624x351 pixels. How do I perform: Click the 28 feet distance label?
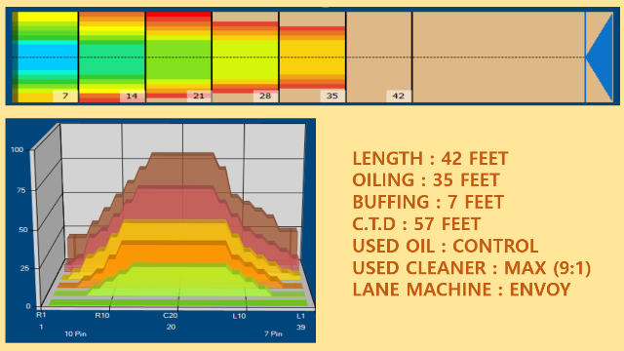pyautogui.click(x=265, y=96)
